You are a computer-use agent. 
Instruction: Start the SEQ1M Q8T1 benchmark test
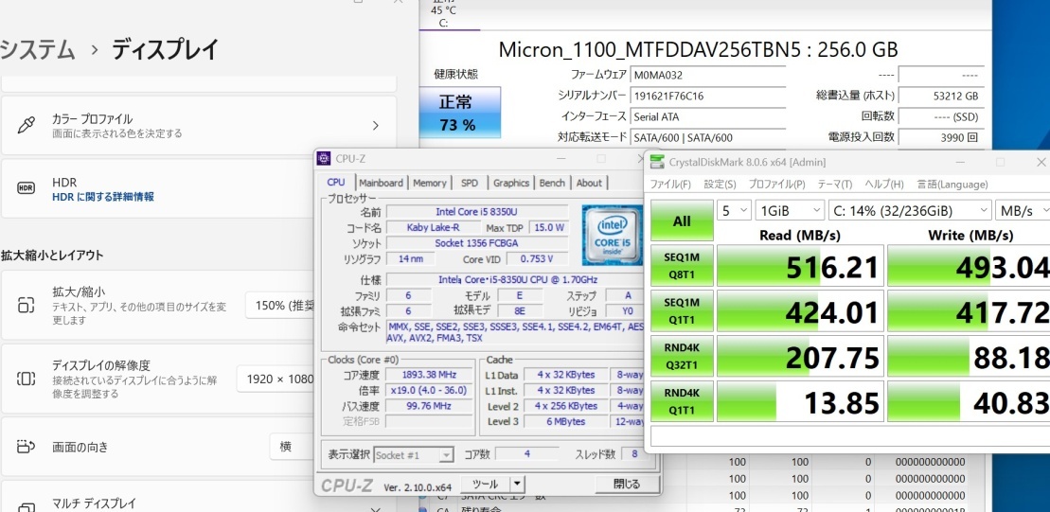click(682, 266)
